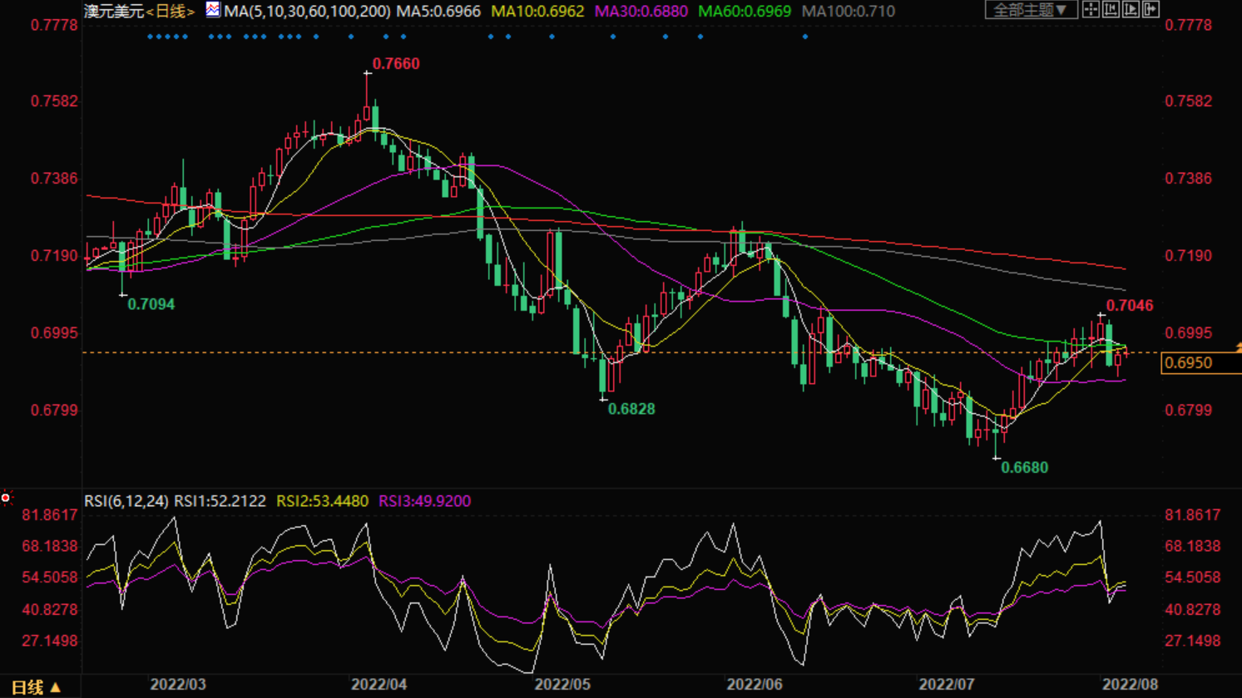Click the right RSI axis 40.8278 label
Viewport: 1242px width, 698px height.
[1193, 610]
